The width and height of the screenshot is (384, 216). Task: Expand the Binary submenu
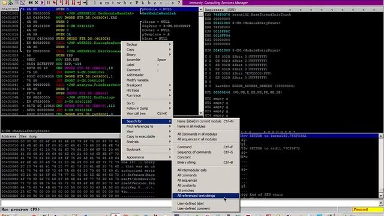pyautogui.click(x=148, y=55)
